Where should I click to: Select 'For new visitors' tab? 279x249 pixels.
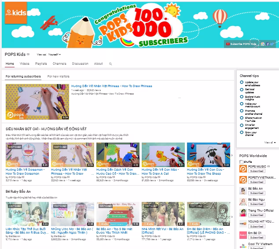59,76
